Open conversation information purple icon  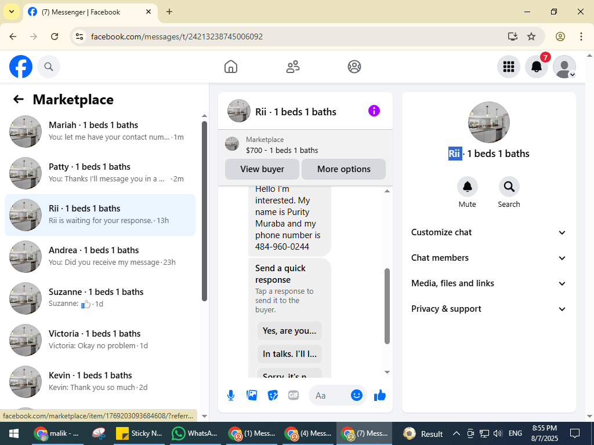click(x=374, y=111)
